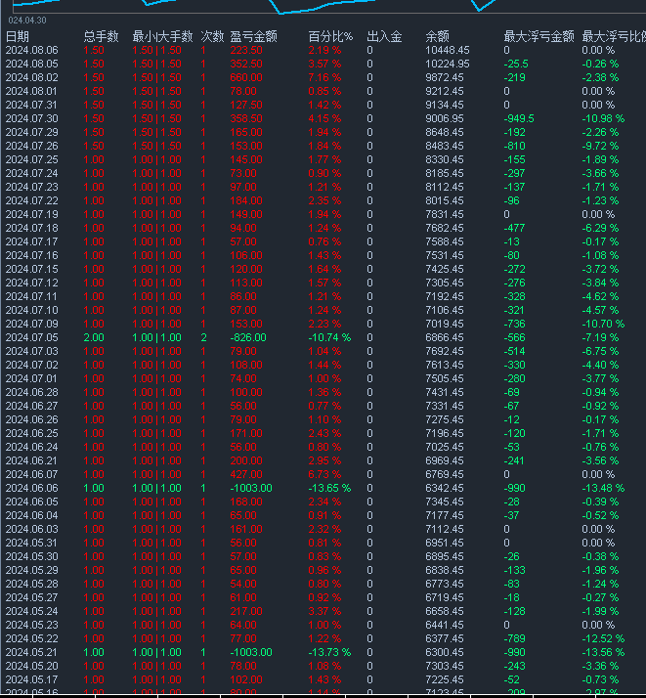Select the 2024.08.06 date row
Viewport: 646px width, 698px height.
click(x=31, y=50)
